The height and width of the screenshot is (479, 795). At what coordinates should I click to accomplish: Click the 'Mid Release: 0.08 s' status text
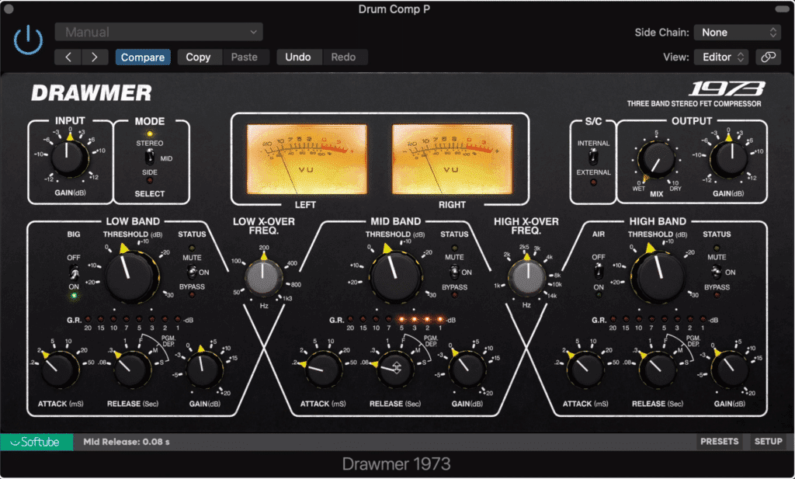[127, 442]
